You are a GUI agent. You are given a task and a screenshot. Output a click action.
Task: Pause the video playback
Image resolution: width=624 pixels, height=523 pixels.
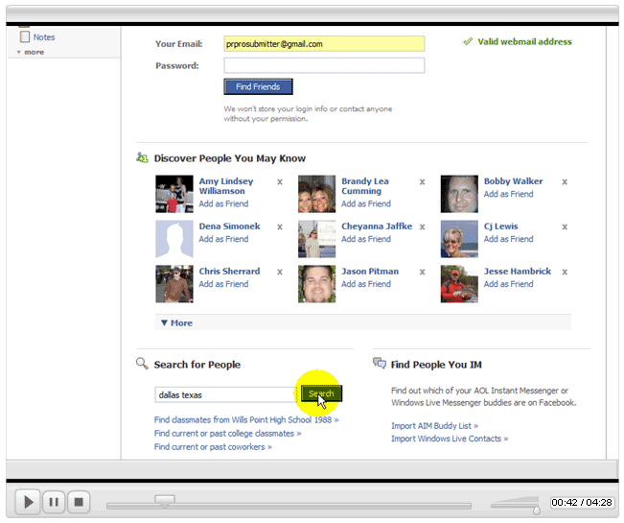[54, 502]
